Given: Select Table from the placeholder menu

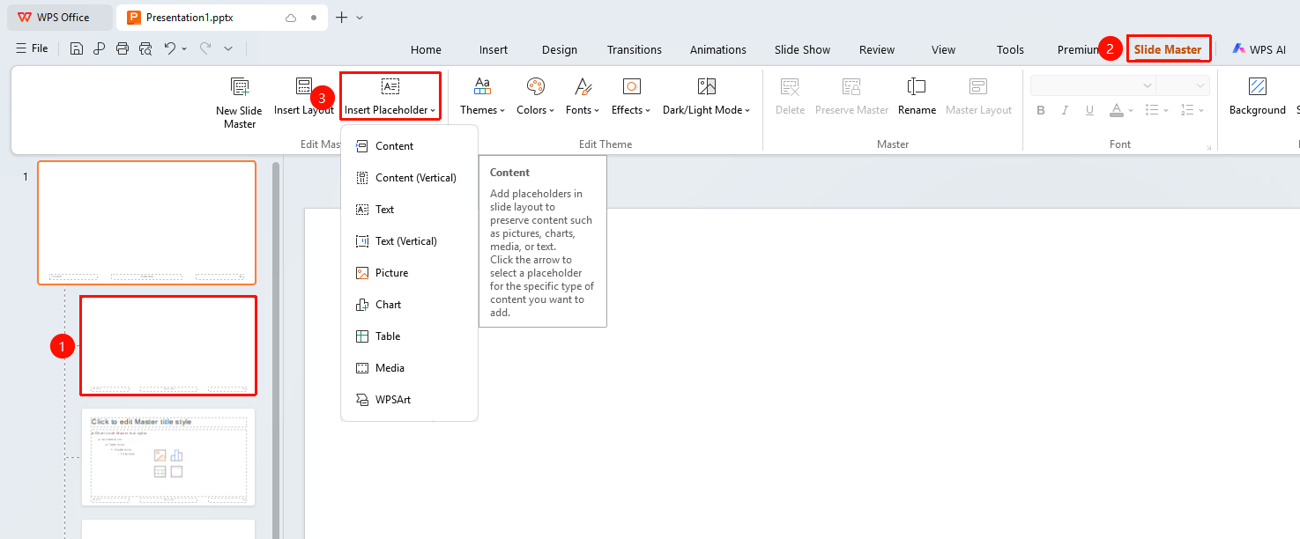Looking at the screenshot, I should (409, 336).
